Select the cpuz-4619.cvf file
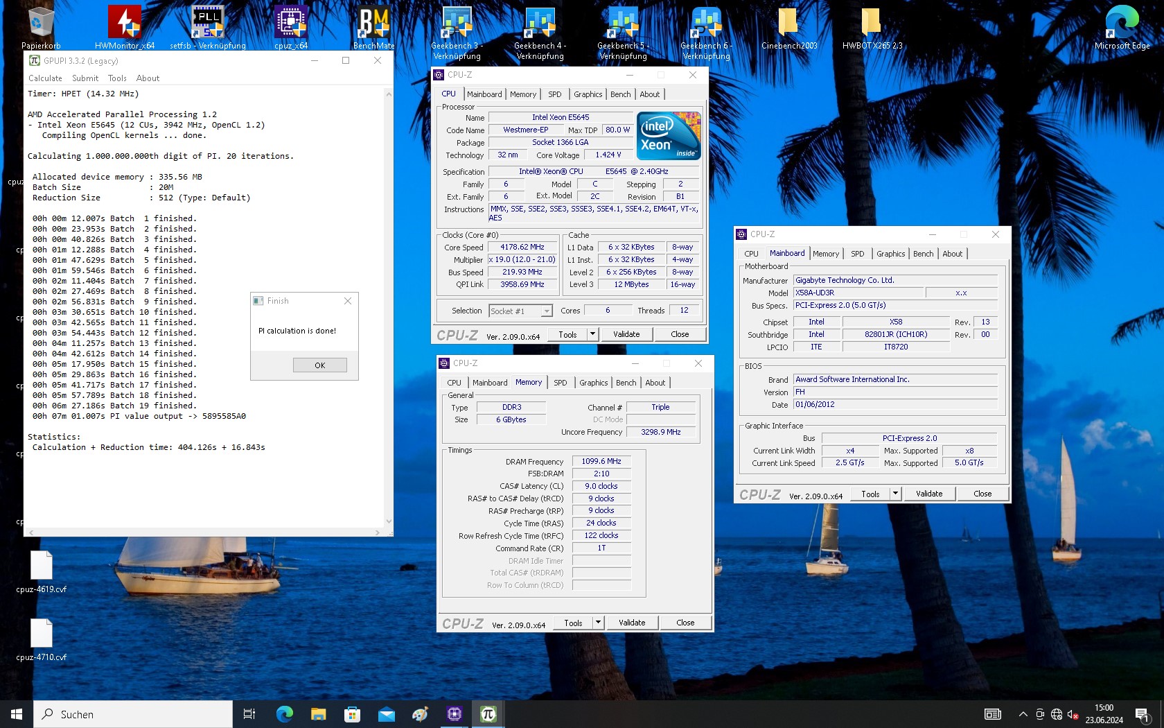This screenshot has height=728, width=1164. click(x=42, y=571)
